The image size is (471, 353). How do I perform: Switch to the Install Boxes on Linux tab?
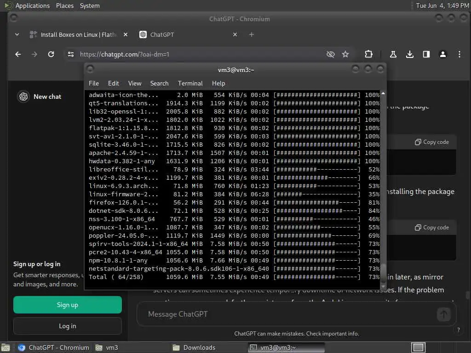click(x=73, y=34)
